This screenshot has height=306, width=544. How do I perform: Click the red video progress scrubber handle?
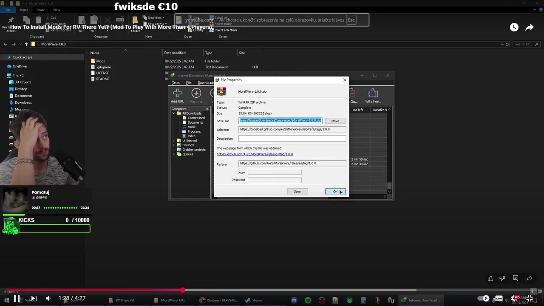click(182, 290)
